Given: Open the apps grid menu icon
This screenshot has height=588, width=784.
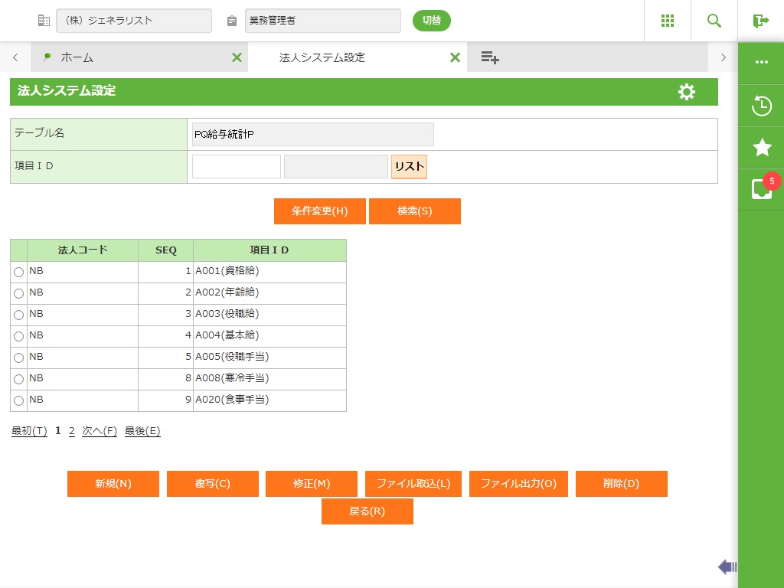Looking at the screenshot, I should pos(667,21).
